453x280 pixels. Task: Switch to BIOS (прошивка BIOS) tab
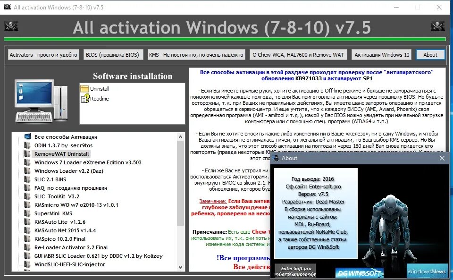point(112,55)
